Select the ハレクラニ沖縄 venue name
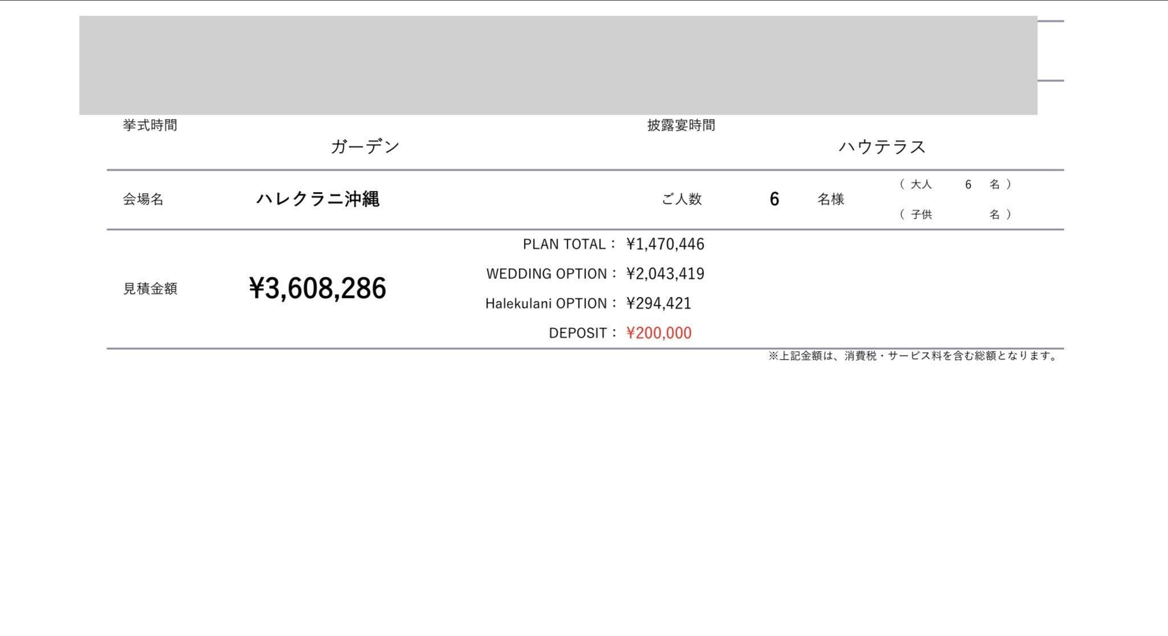The width and height of the screenshot is (1168, 636). tap(318, 199)
